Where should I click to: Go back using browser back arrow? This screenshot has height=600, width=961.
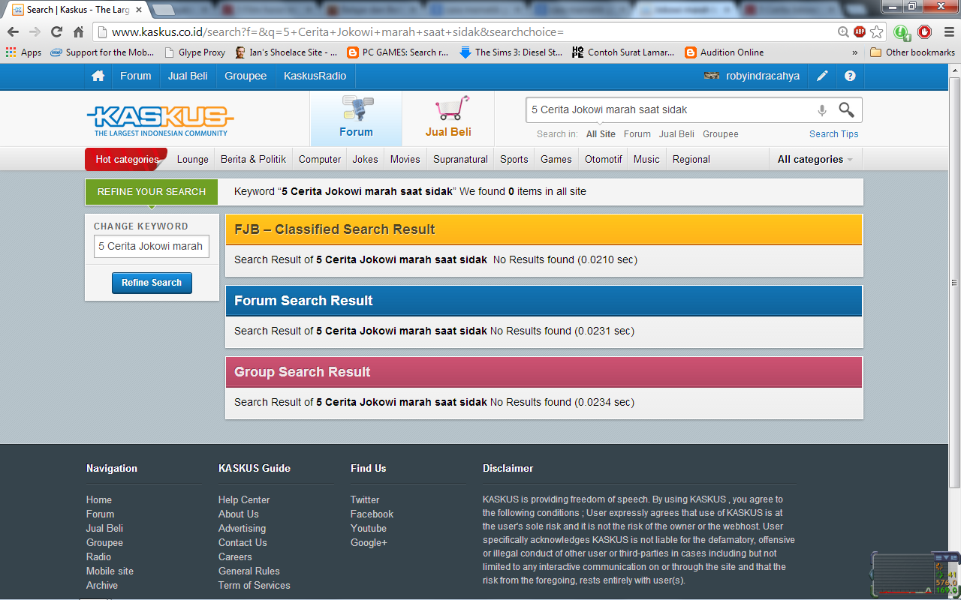tap(13, 32)
